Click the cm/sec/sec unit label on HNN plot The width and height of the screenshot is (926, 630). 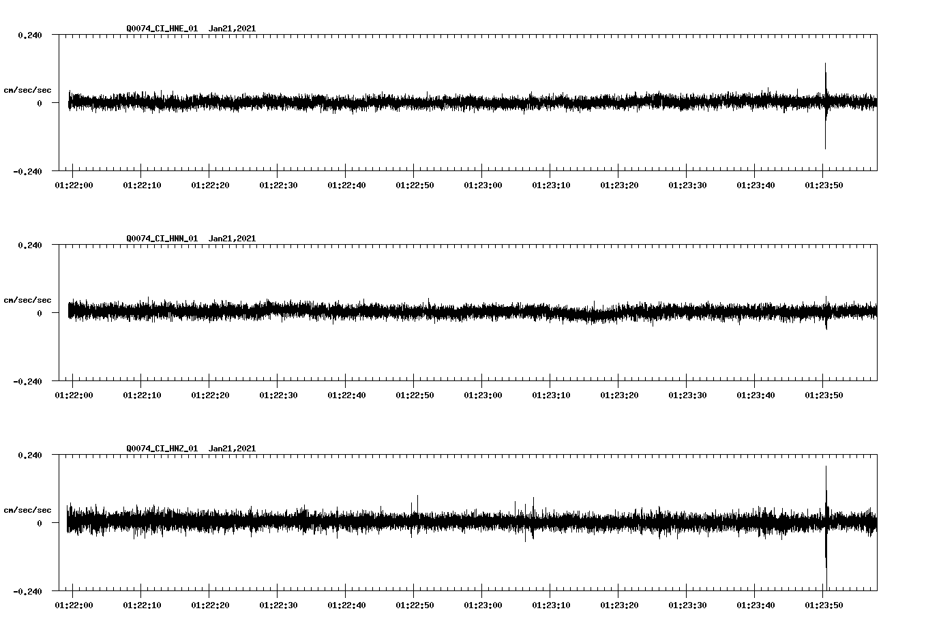pyautogui.click(x=27, y=300)
